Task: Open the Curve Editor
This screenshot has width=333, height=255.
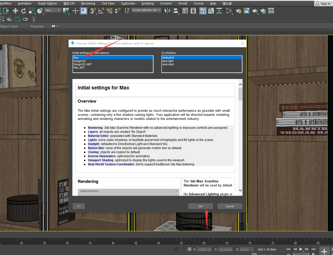Action: click(x=211, y=11)
